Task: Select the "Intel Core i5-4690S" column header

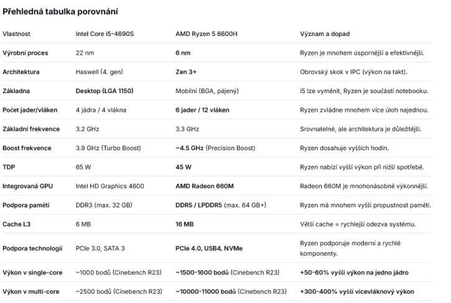Action: tap(103, 34)
